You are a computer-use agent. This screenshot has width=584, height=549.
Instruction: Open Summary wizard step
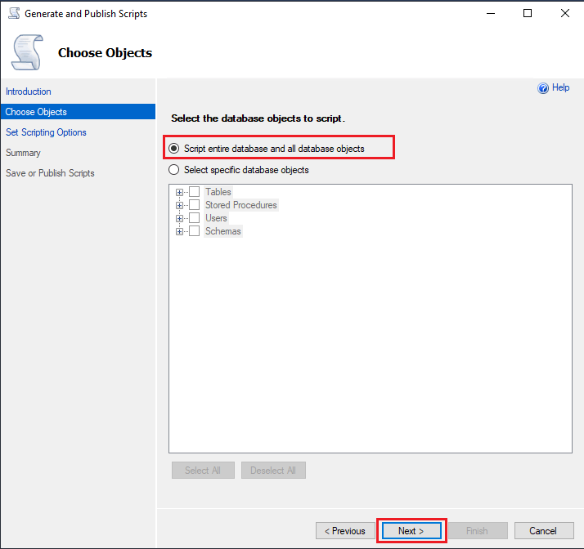point(23,153)
